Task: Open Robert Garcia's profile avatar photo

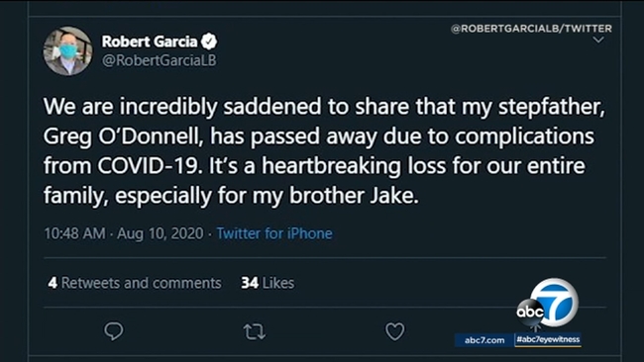Action: 67,51
